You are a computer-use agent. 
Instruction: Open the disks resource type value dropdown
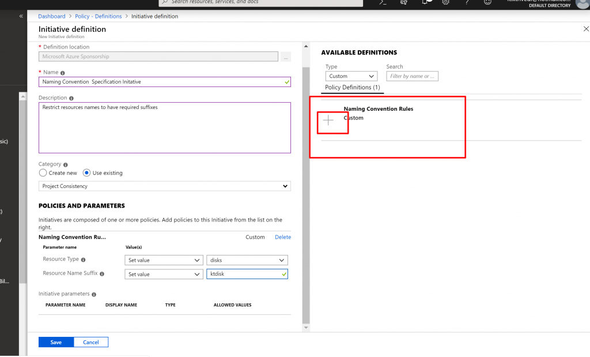(x=247, y=260)
